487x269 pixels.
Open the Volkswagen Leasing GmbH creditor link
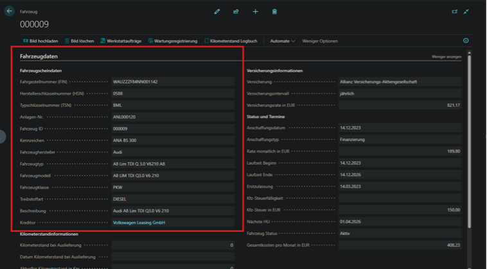(139, 222)
